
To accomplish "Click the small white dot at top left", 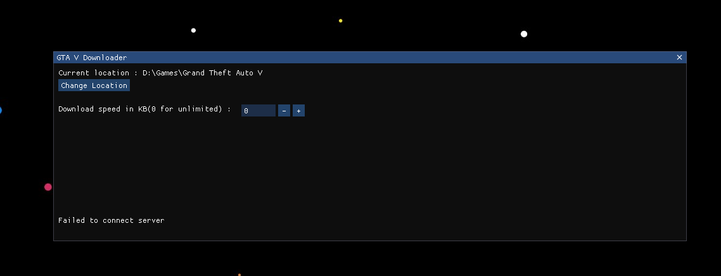I will click(x=193, y=30).
